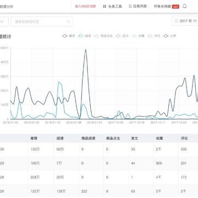This screenshot has width=198, height=198.
Task: Click the 293 评论 cell
Action: (x=184, y=149)
